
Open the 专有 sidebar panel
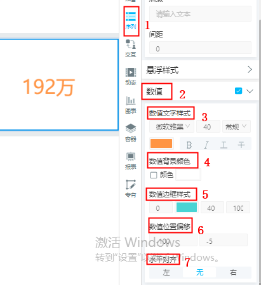pyautogui.click(x=131, y=189)
